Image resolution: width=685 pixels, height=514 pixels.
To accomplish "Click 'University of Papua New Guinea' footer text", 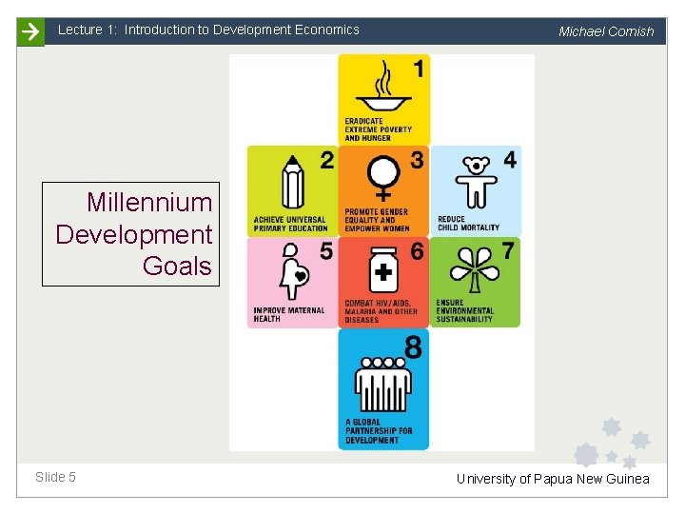I will 553,479.
